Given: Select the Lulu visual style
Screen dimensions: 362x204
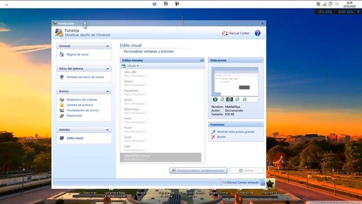Looking at the screenshot, I should (x=161, y=148).
